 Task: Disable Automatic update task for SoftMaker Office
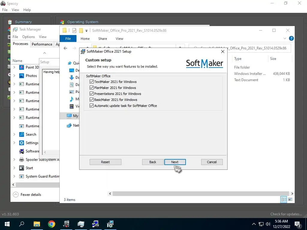[91, 106]
